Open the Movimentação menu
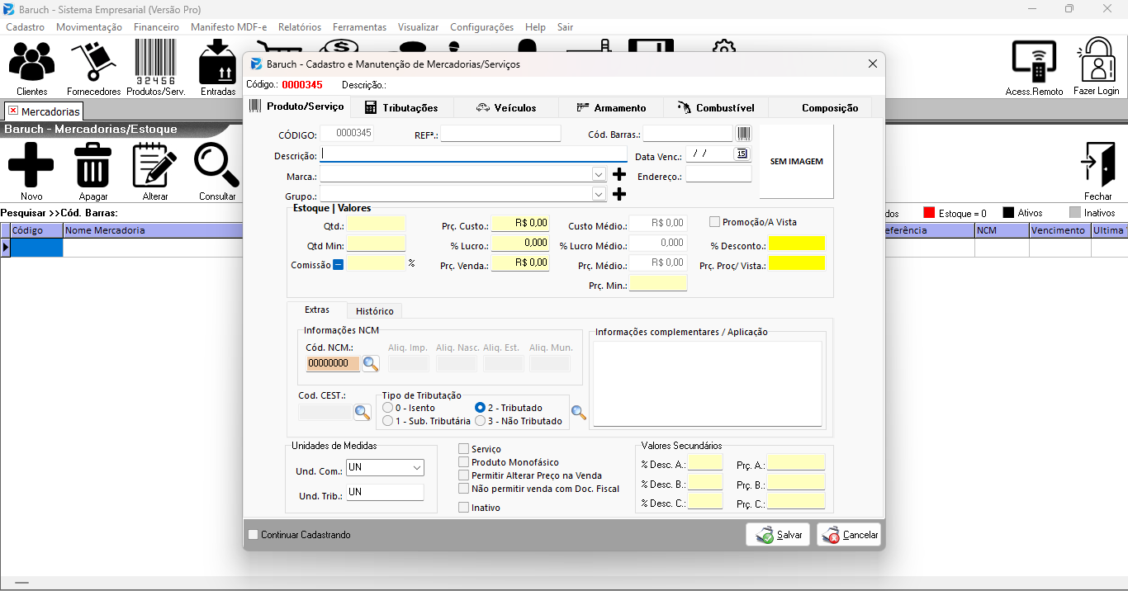This screenshot has width=1128, height=591. coord(89,27)
